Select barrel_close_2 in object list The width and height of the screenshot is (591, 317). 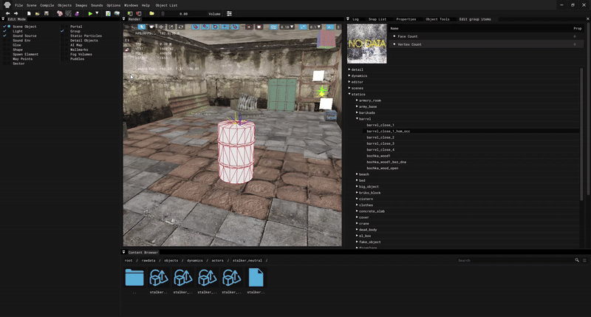380,137
